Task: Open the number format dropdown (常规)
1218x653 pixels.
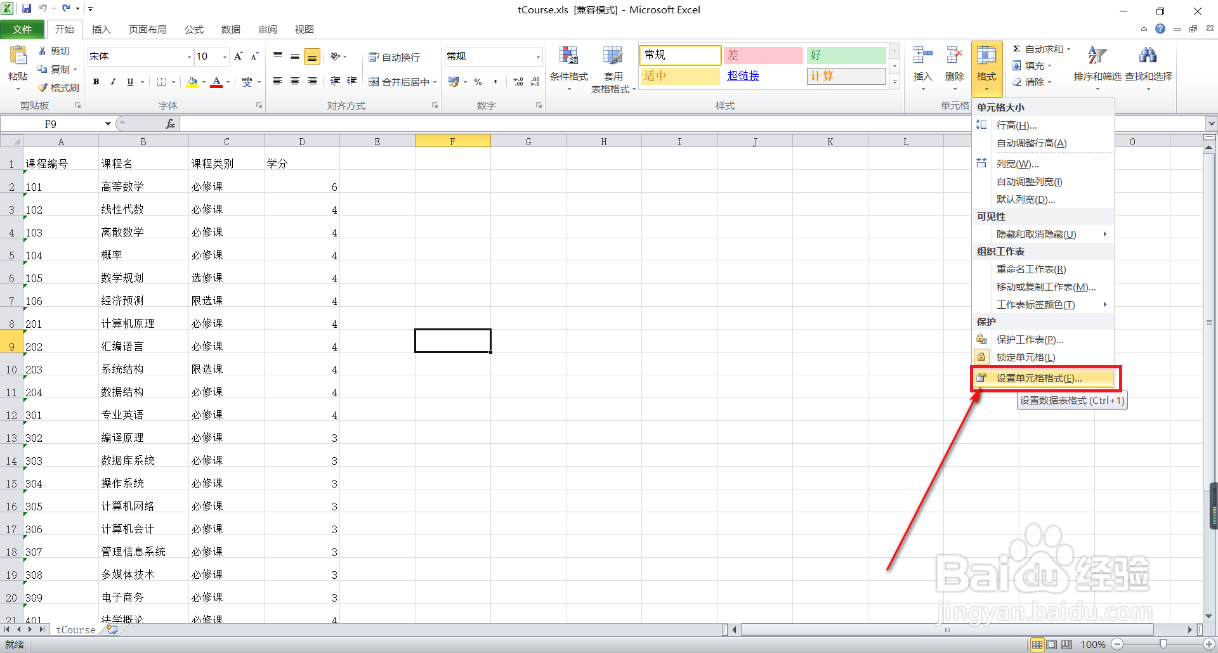Action: 538,57
